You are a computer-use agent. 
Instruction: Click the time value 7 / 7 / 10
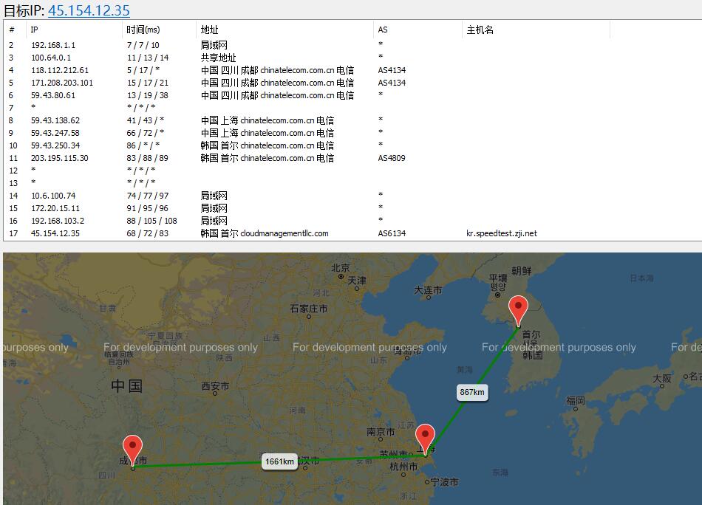point(143,45)
